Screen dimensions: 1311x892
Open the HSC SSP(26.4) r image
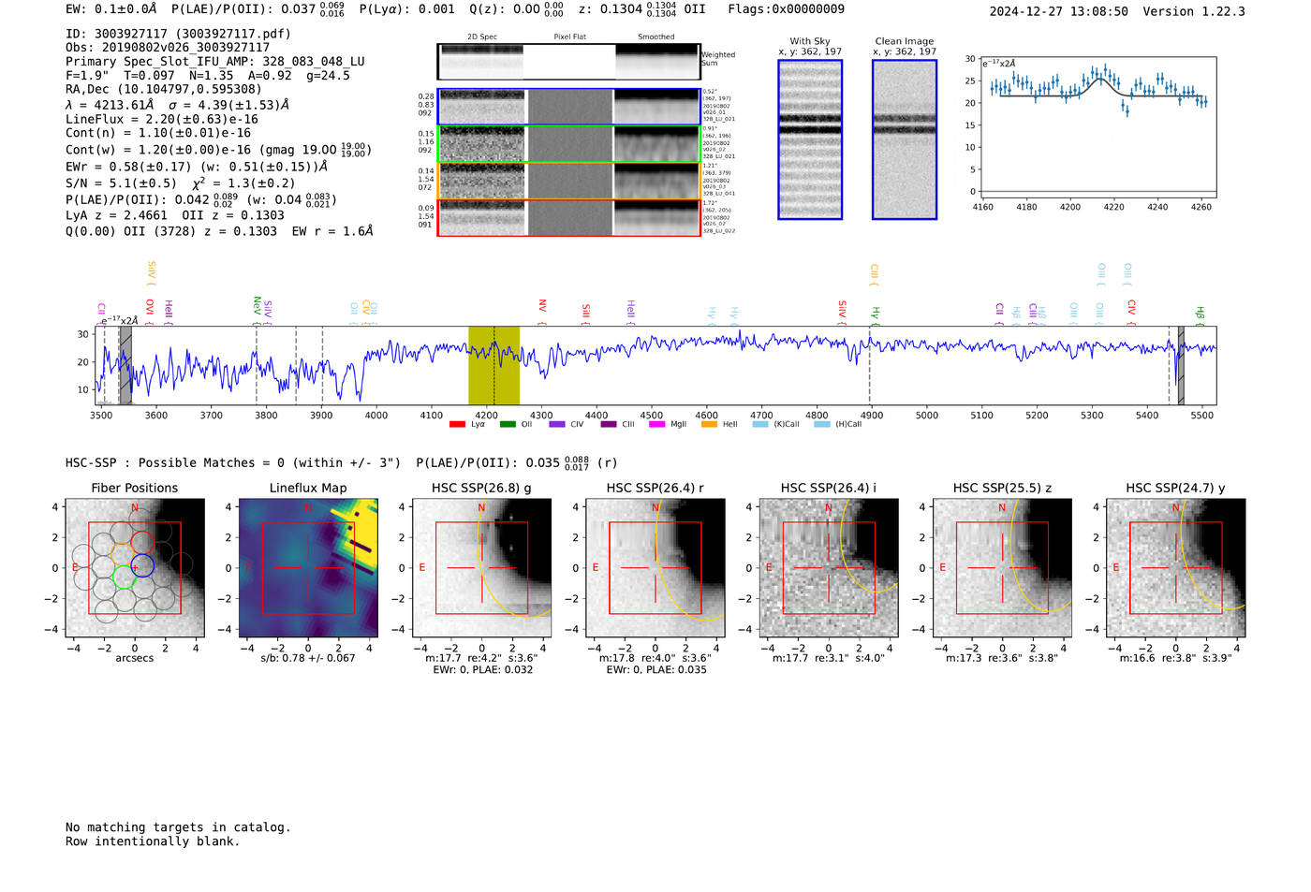tap(655, 567)
